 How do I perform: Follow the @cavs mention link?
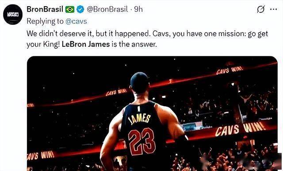click(76, 22)
